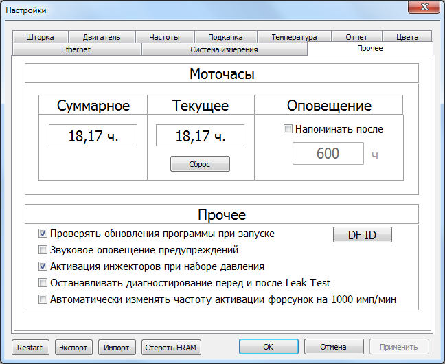Viewport: 445px width, 364px height.
Task: Switch to the Цвета tab
Action: coord(407,37)
